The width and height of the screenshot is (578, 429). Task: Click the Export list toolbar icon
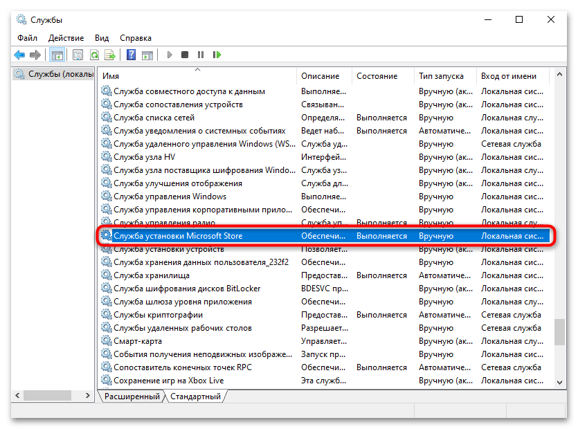coord(110,55)
